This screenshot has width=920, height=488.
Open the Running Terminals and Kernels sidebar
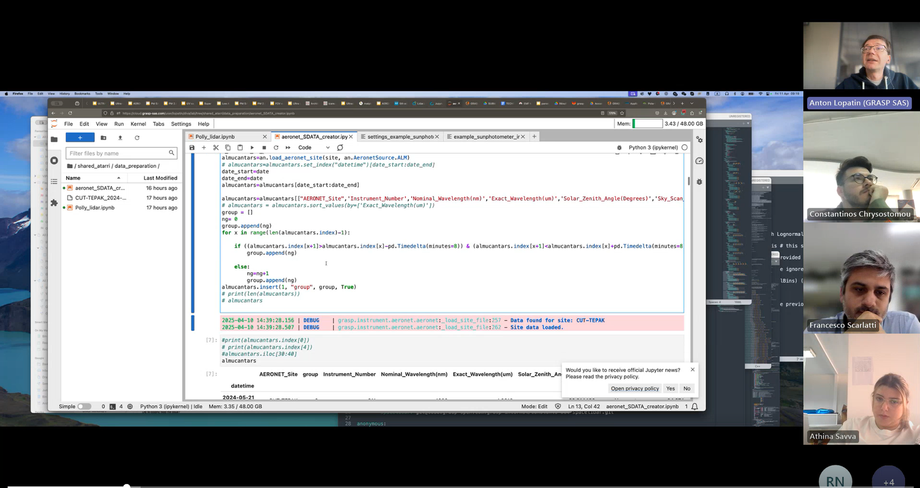tap(54, 161)
